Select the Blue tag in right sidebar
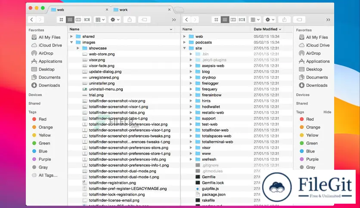Image resolution: width=360 pixels, height=208 pixels. pyautogui.click(x=307, y=151)
